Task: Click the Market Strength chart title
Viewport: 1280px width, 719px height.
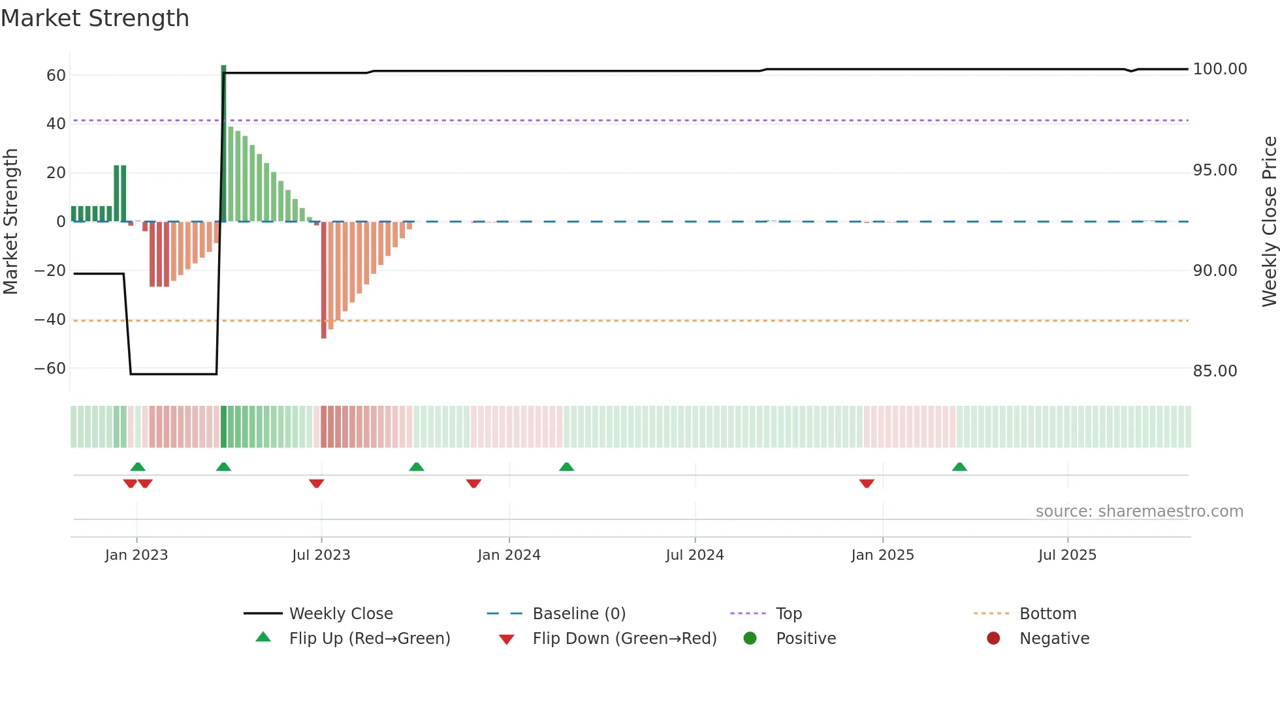Action: pos(95,18)
